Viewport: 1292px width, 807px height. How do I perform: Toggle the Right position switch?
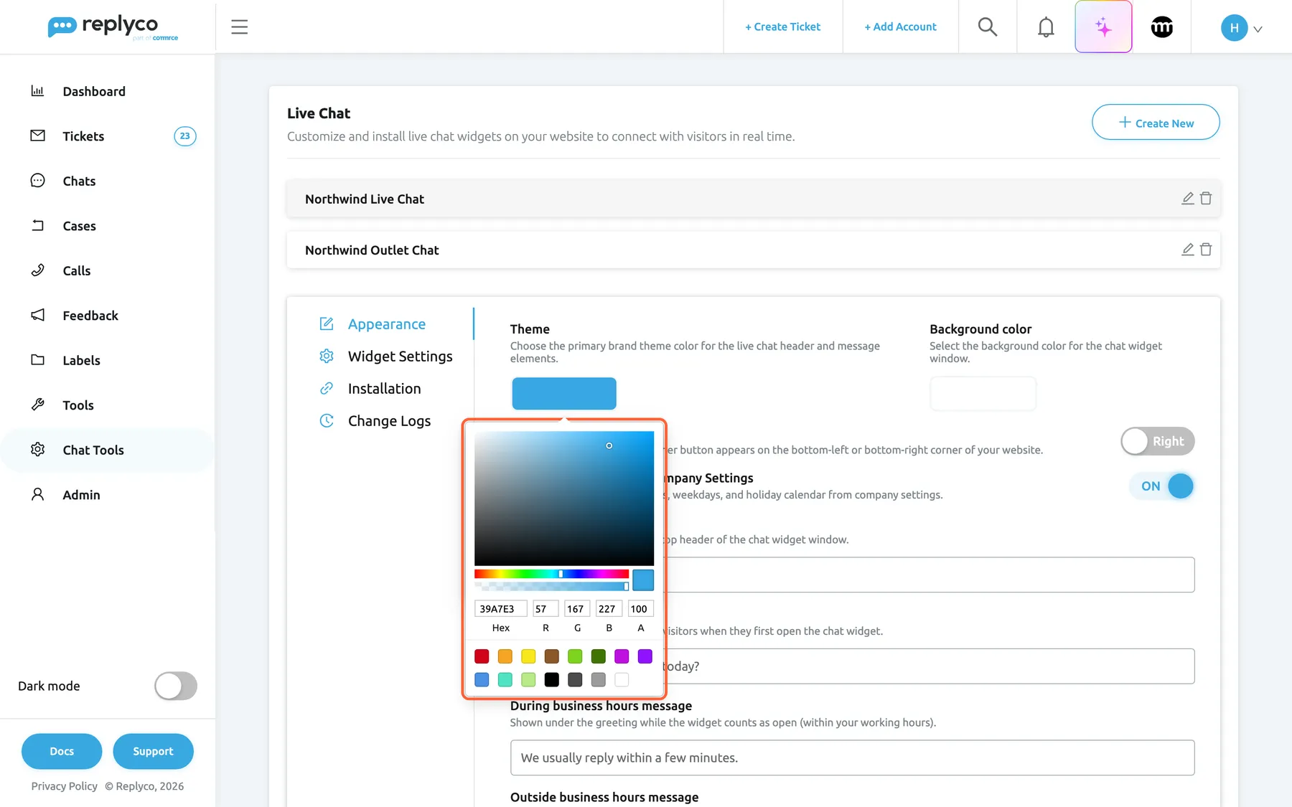pyautogui.click(x=1158, y=441)
